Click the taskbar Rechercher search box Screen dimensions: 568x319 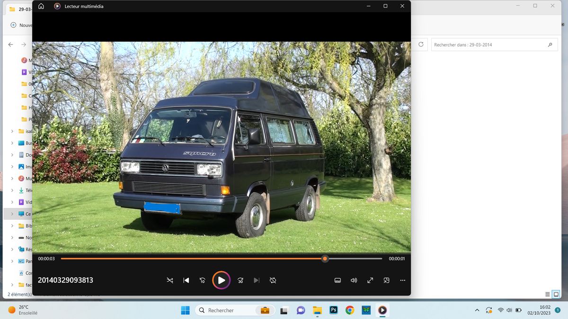[x=227, y=310]
